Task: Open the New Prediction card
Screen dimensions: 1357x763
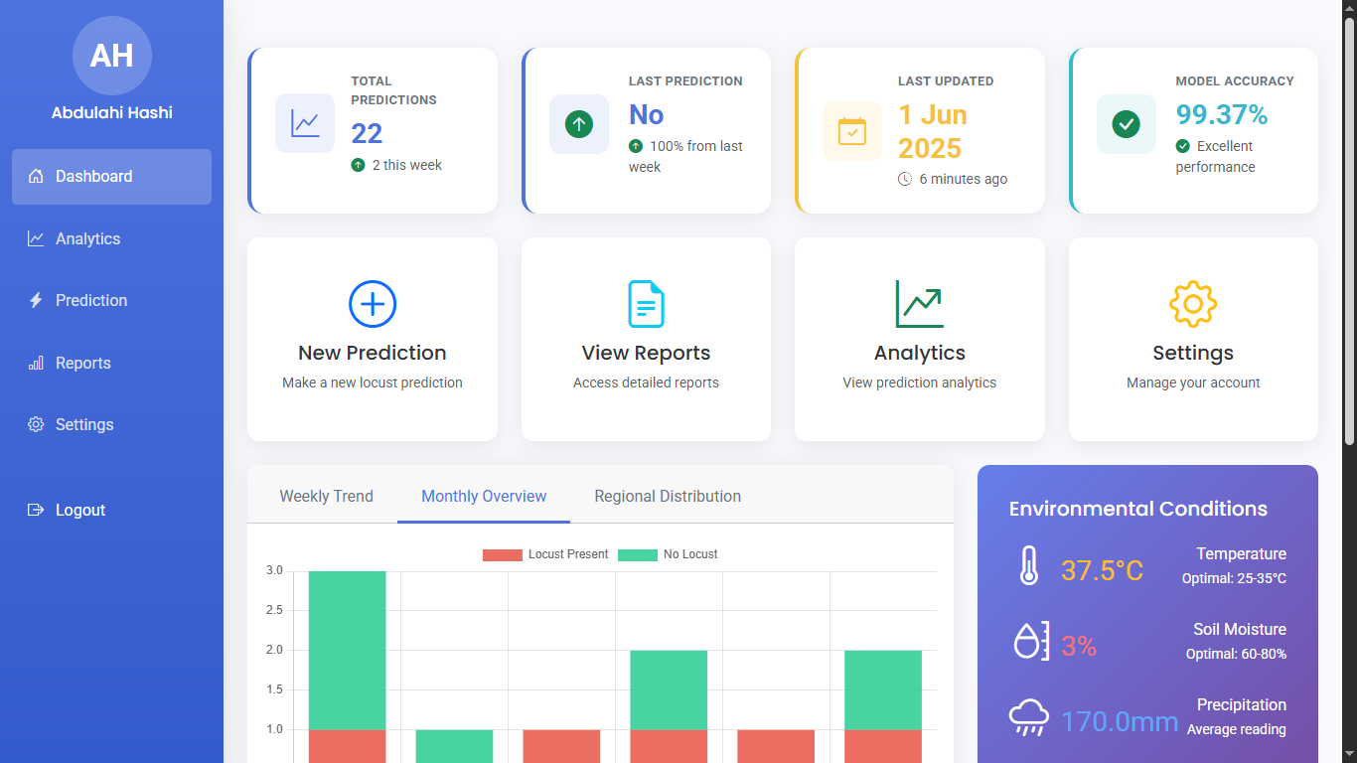Action: [x=373, y=339]
